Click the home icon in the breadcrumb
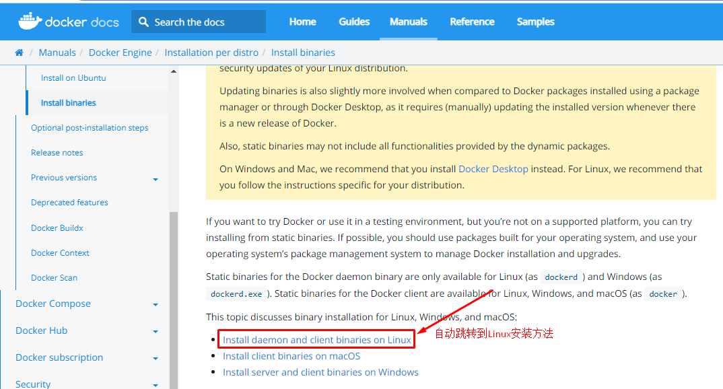 (19, 52)
